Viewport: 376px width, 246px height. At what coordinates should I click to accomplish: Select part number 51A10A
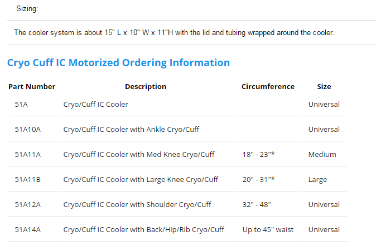point(28,130)
